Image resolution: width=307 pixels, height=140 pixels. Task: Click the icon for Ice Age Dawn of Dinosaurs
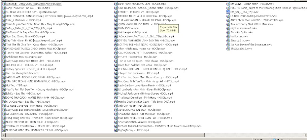point(228,44)
